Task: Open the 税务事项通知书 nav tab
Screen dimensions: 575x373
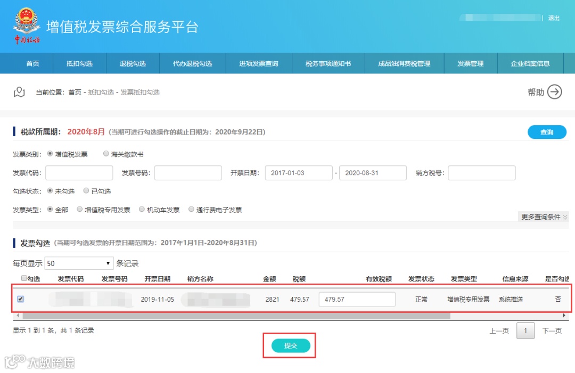Action: point(328,63)
